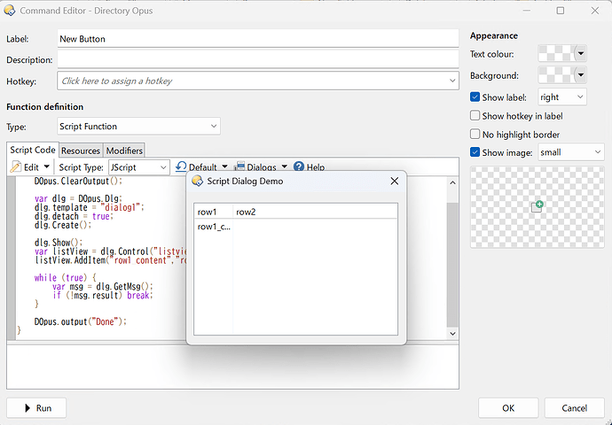Click the Directory Opus icon in Command Editor title bar

(10, 11)
